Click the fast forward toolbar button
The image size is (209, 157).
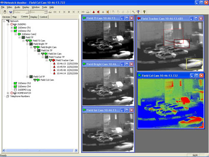(x=83, y=12)
